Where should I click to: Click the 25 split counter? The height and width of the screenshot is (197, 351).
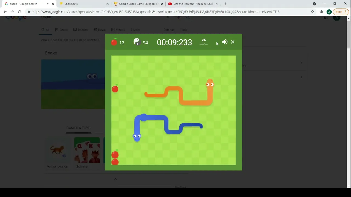[204, 40]
